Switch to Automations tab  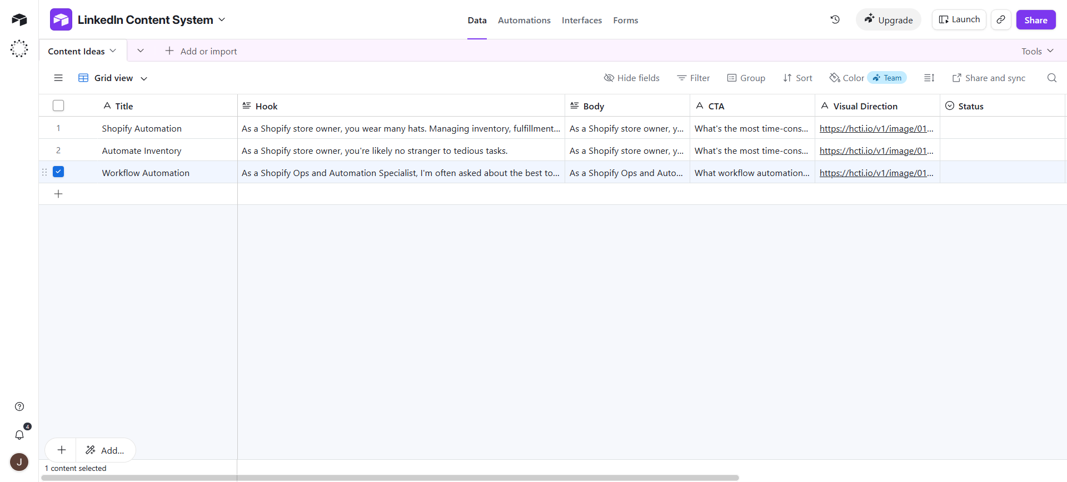coord(524,20)
